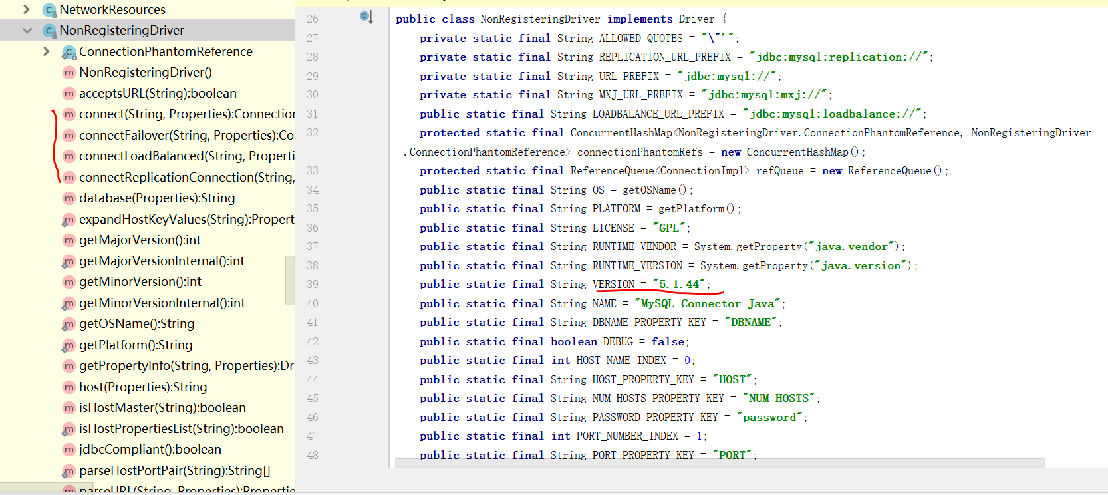The height and width of the screenshot is (495, 1108).
Task: Click method icon beside NonRegisteringDriver() constructor
Action: click(x=69, y=73)
